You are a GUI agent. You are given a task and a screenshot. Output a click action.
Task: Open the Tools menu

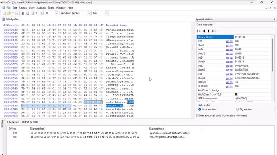pyautogui.click(x=51, y=8)
